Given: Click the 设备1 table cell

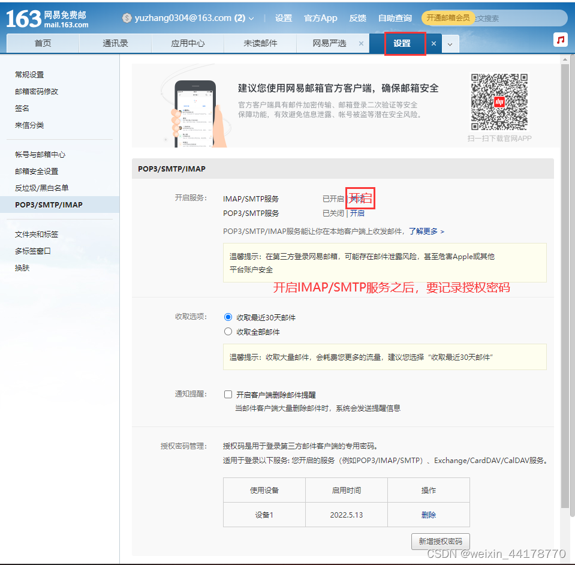Looking at the screenshot, I should coord(264,515).
